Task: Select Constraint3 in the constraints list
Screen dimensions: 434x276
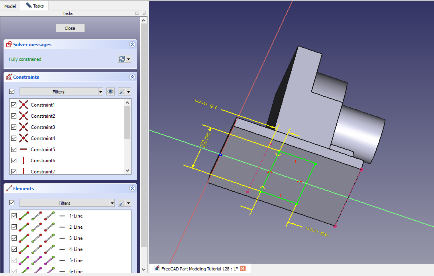Action: click(43, 127)
